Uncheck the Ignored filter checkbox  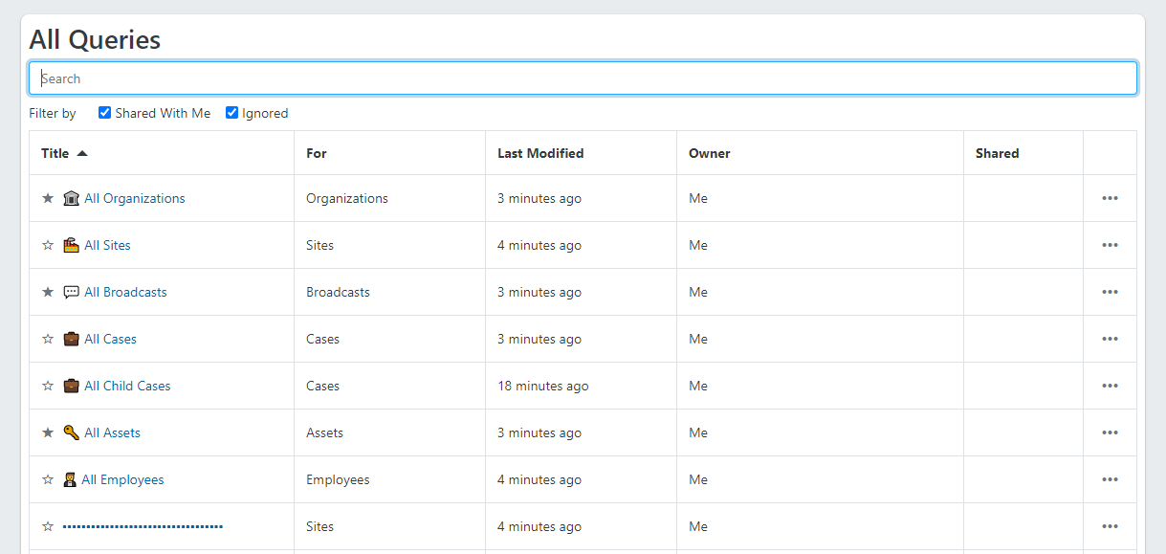pos(231,113)
